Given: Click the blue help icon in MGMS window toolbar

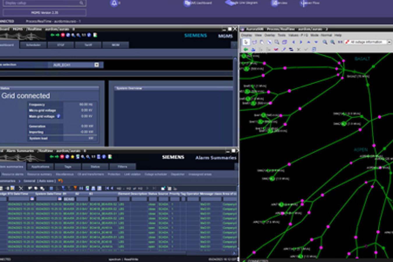Looking at the screenshot, I should pos(89,35).
